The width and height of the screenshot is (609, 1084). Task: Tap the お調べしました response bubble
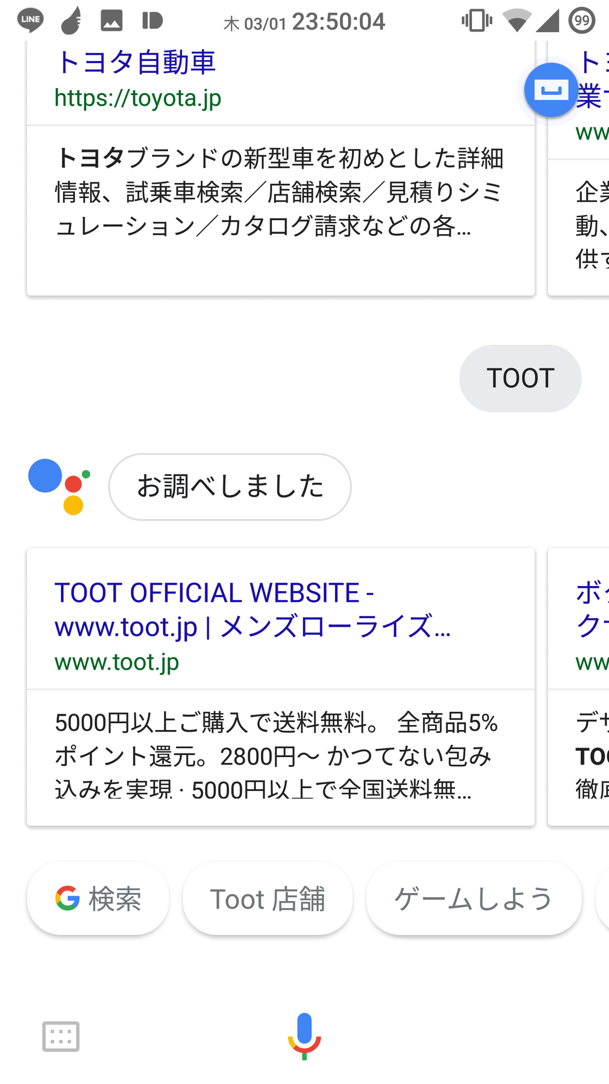click(230, 487)
